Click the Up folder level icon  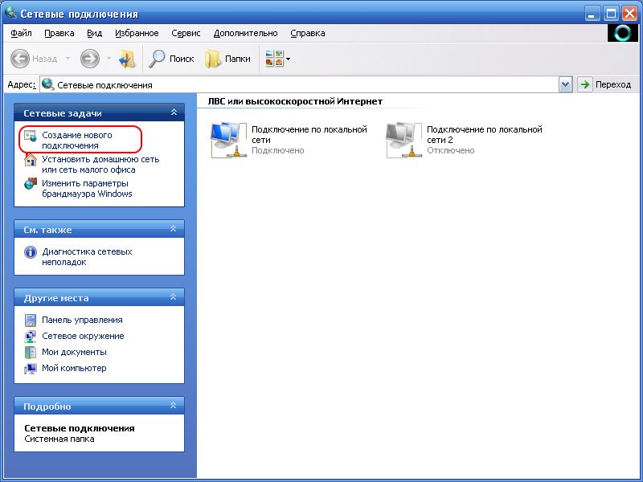pos(128,59)
